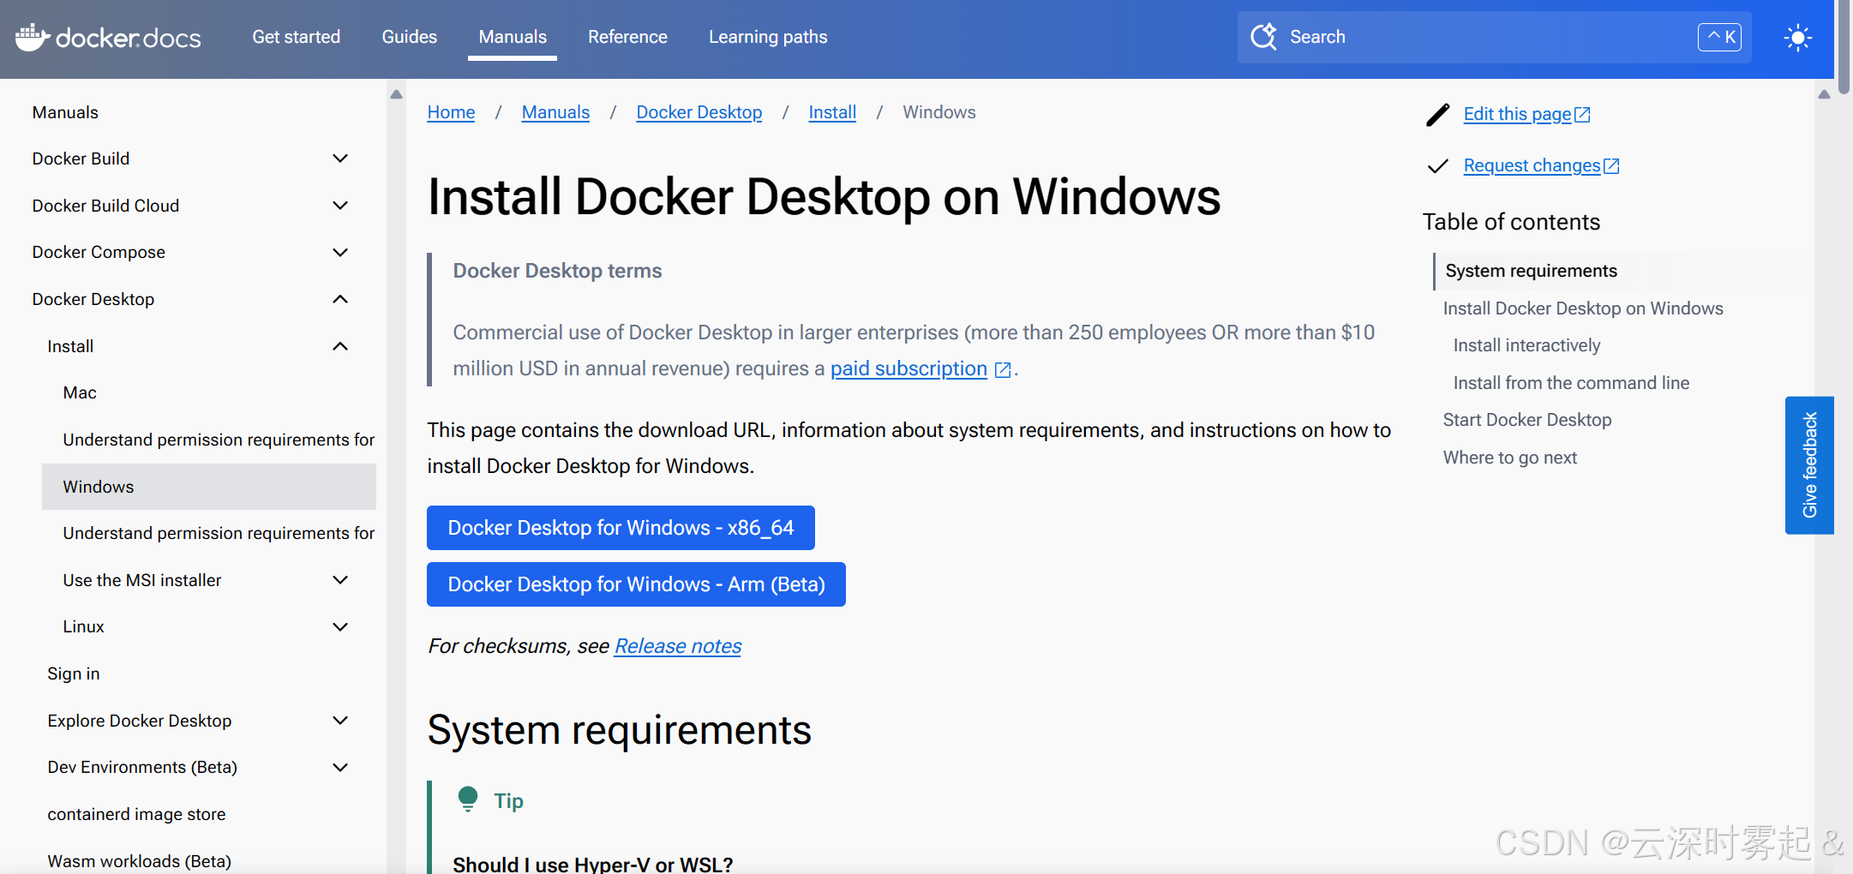Go to Docker Desktop breadcrumb link

pos(699,112)
